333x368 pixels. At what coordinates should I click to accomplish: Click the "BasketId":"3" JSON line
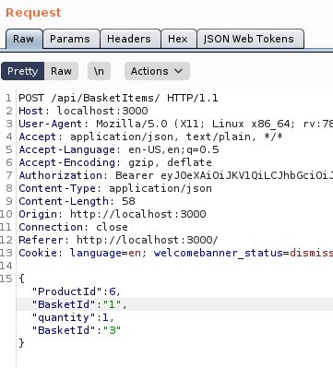point(77,330)
